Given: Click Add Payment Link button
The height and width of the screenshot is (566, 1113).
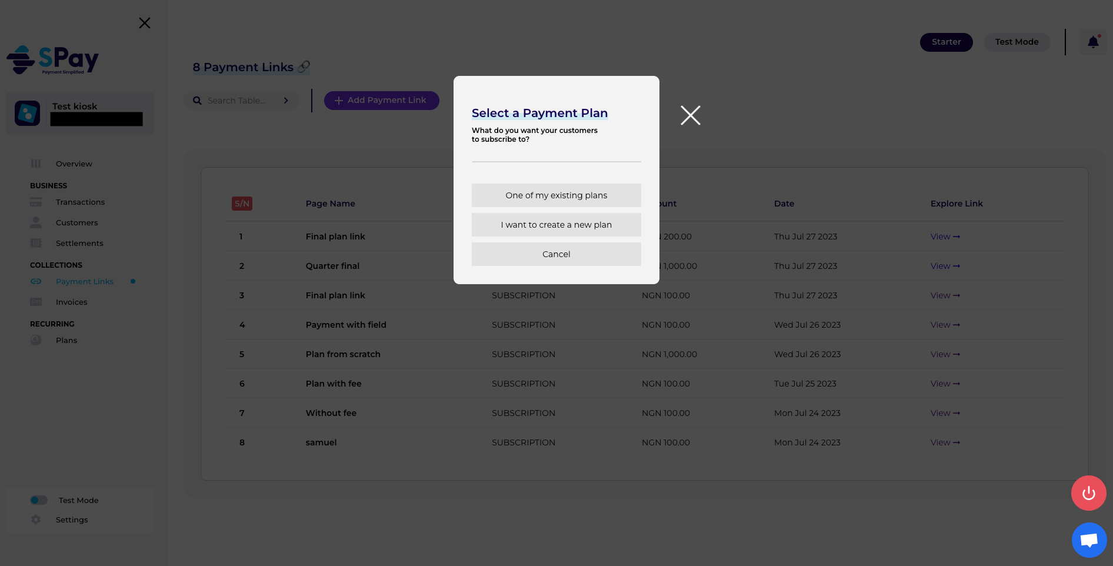Looking at the screenshot, I should 382,101.
